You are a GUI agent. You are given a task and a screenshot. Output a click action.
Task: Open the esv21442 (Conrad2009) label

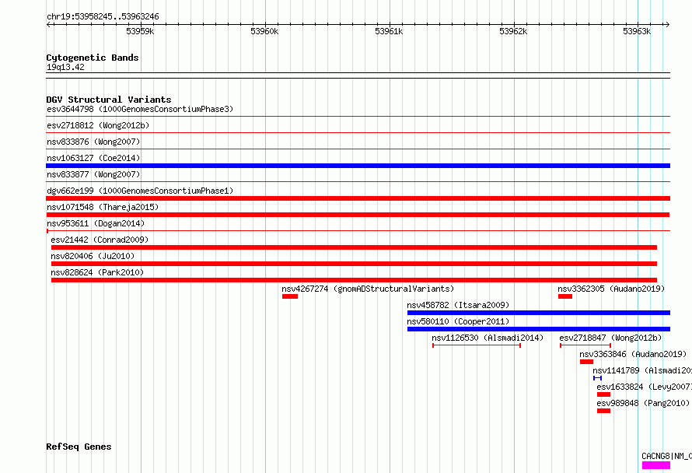click(x=100, y=240)
